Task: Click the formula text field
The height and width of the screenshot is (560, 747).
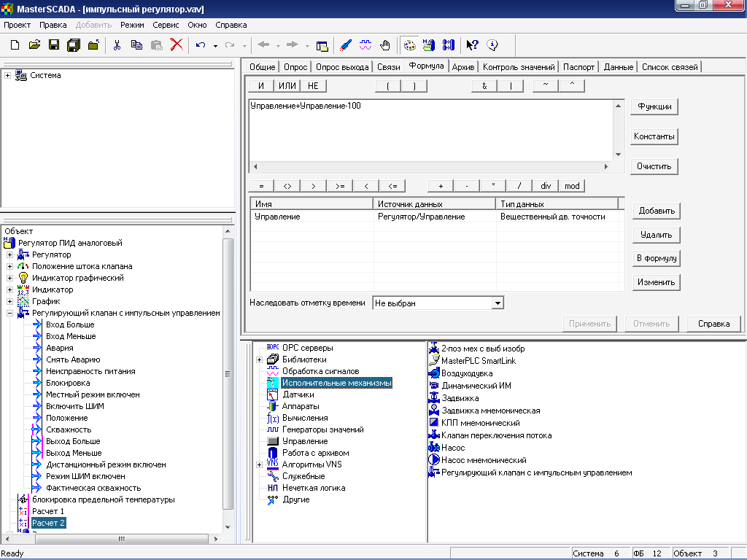Action: point(431,130)
